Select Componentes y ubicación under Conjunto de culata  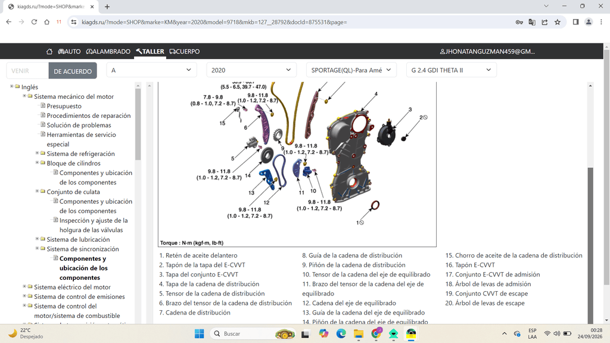[x=96, y=206]
